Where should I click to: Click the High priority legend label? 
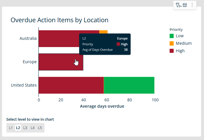180,51
